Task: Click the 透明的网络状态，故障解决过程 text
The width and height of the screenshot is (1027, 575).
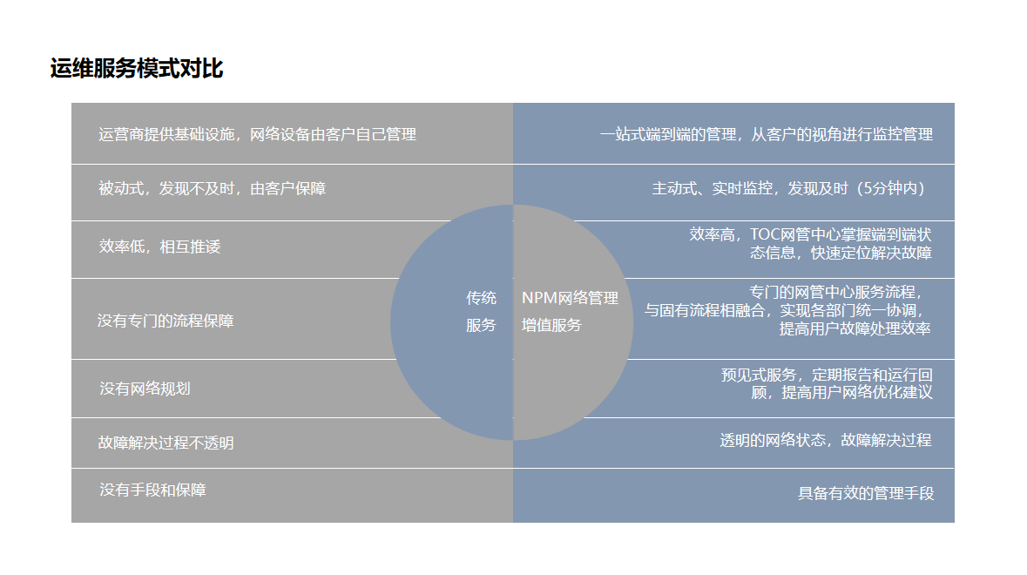Action: click(825, 440)
